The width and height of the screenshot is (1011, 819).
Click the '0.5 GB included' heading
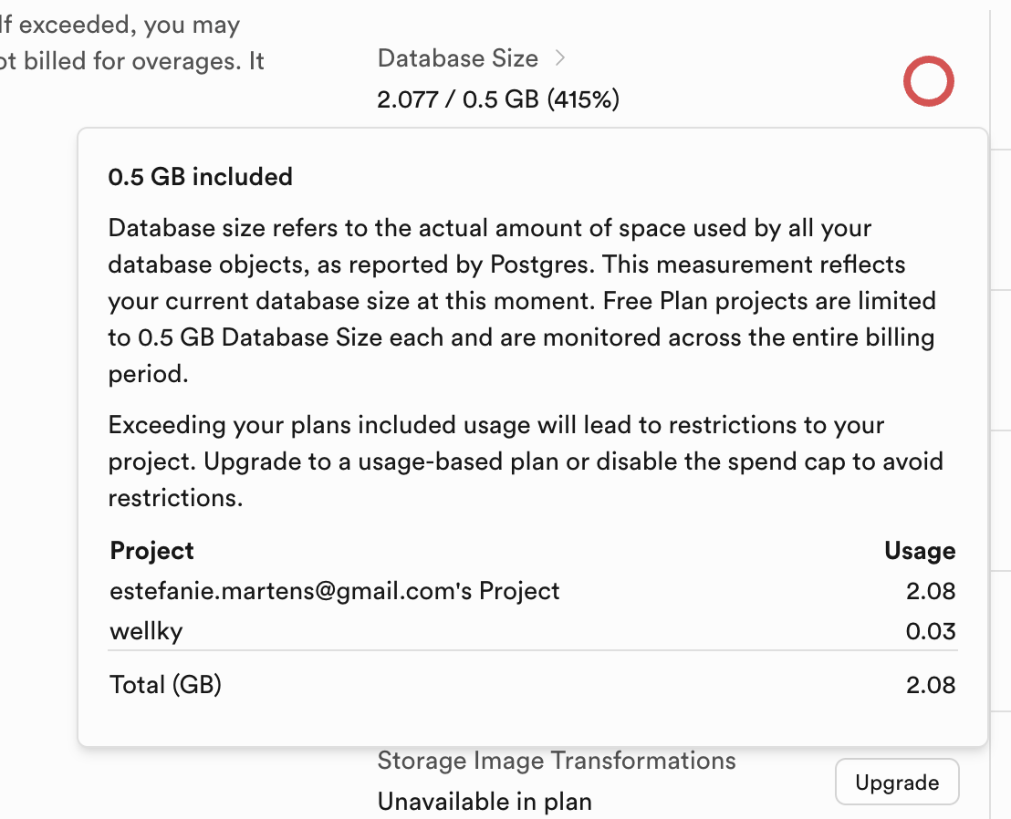click(200, 176)
